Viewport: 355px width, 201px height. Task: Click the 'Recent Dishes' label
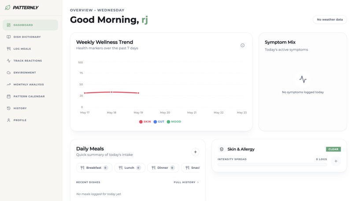[x=88, y=182]
